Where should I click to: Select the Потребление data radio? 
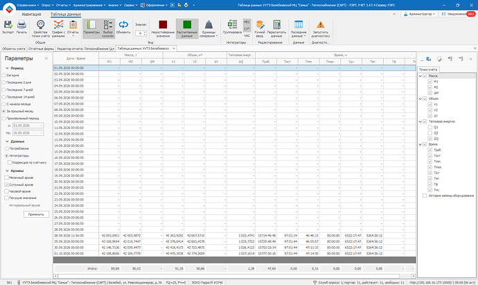[7, 148]
